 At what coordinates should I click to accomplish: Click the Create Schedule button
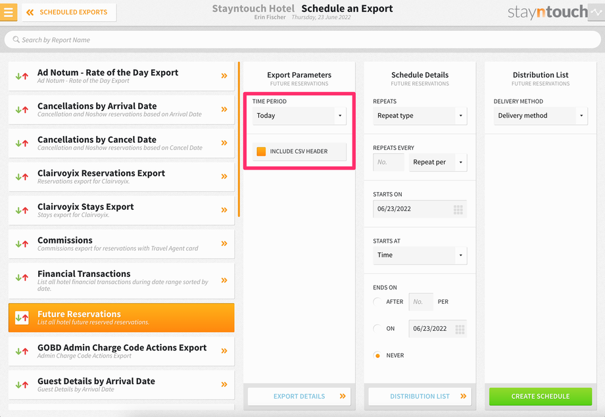pos(541,397)
